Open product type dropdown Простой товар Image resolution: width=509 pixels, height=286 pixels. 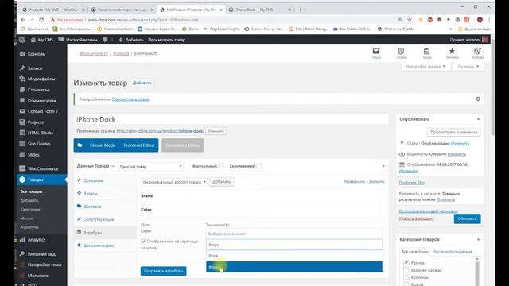150,166
